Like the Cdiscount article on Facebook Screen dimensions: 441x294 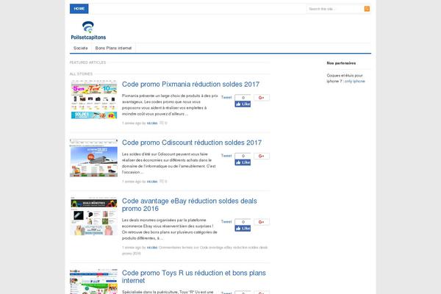(243, 162)
